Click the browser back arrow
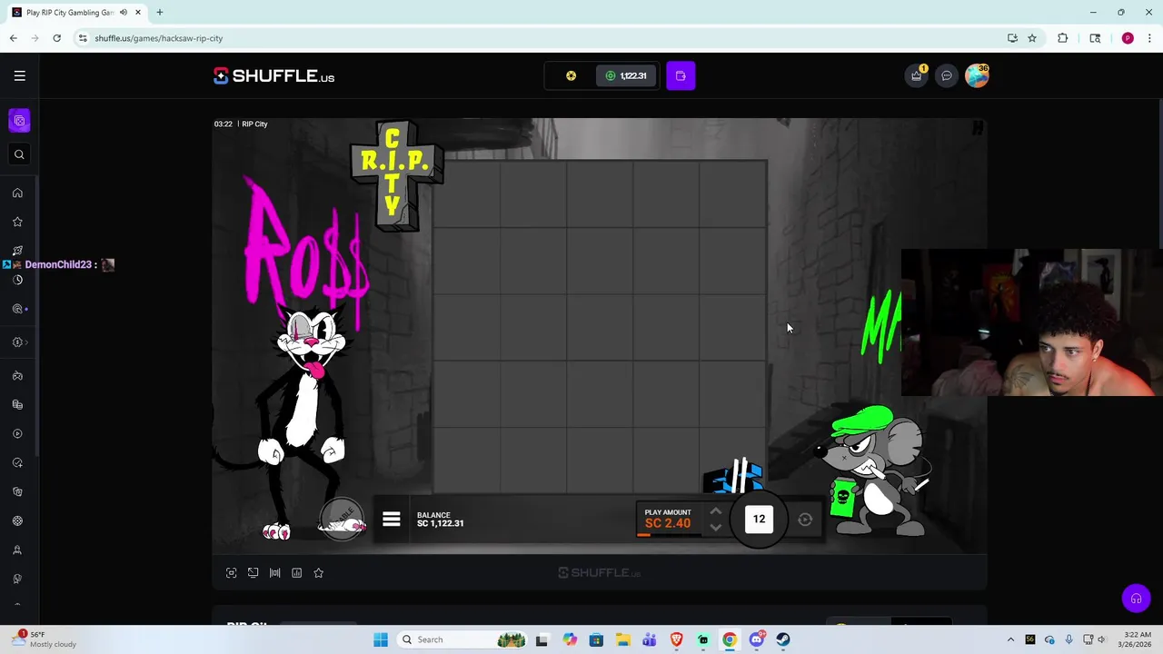This screenshot has width=1163, height=654. point(14,38)
